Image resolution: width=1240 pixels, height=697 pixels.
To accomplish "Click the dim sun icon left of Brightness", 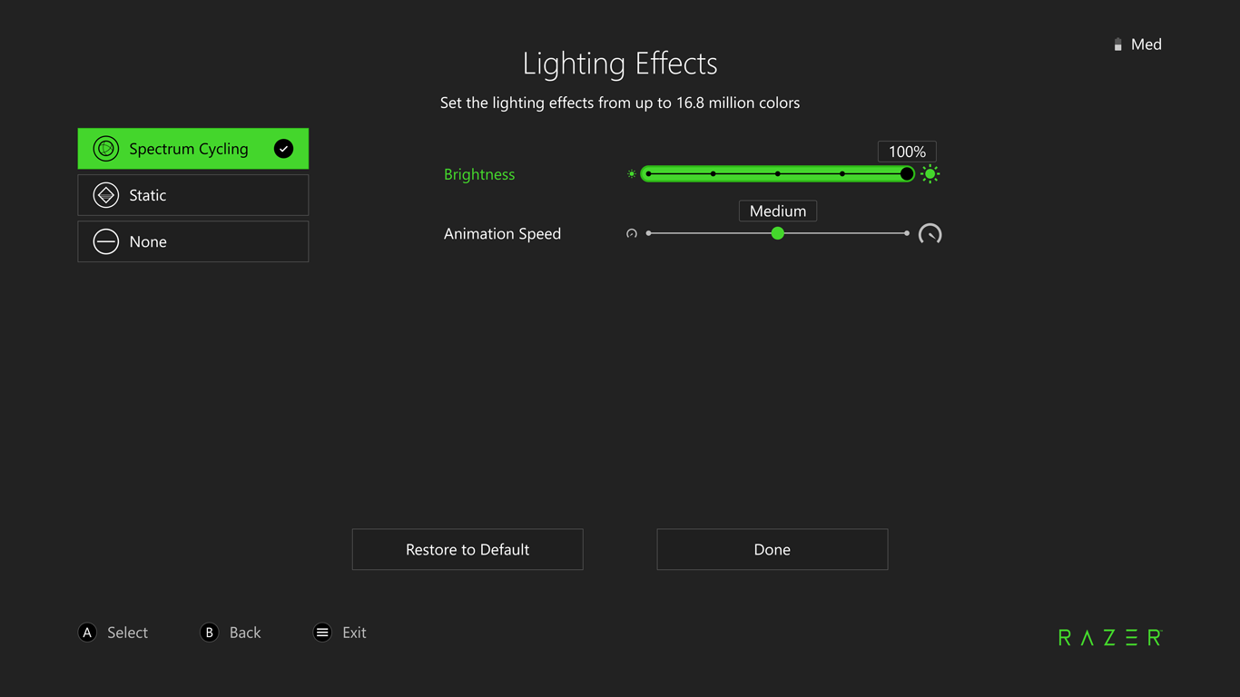I will (x=631, y=173).
